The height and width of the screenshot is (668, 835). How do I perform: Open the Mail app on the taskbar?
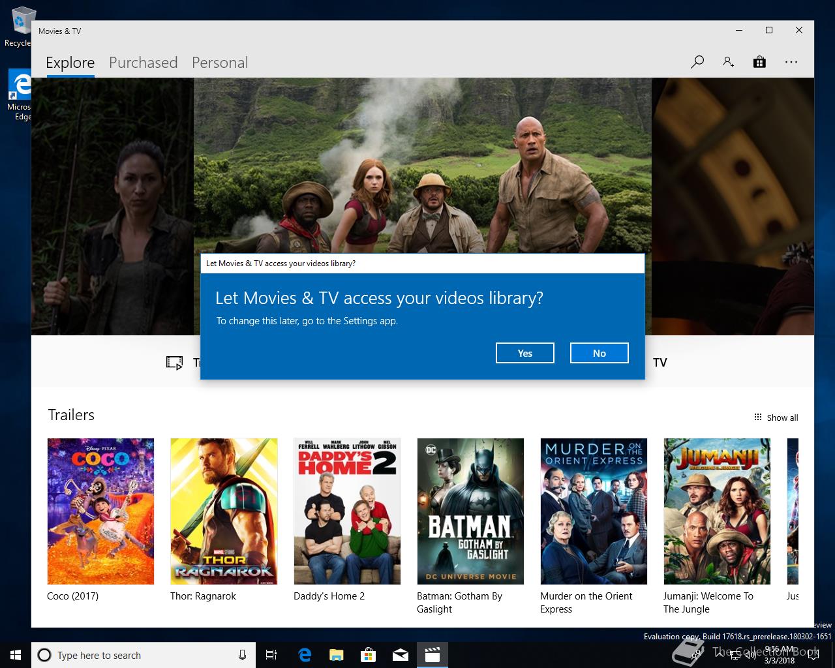click(x=400, y=655)
